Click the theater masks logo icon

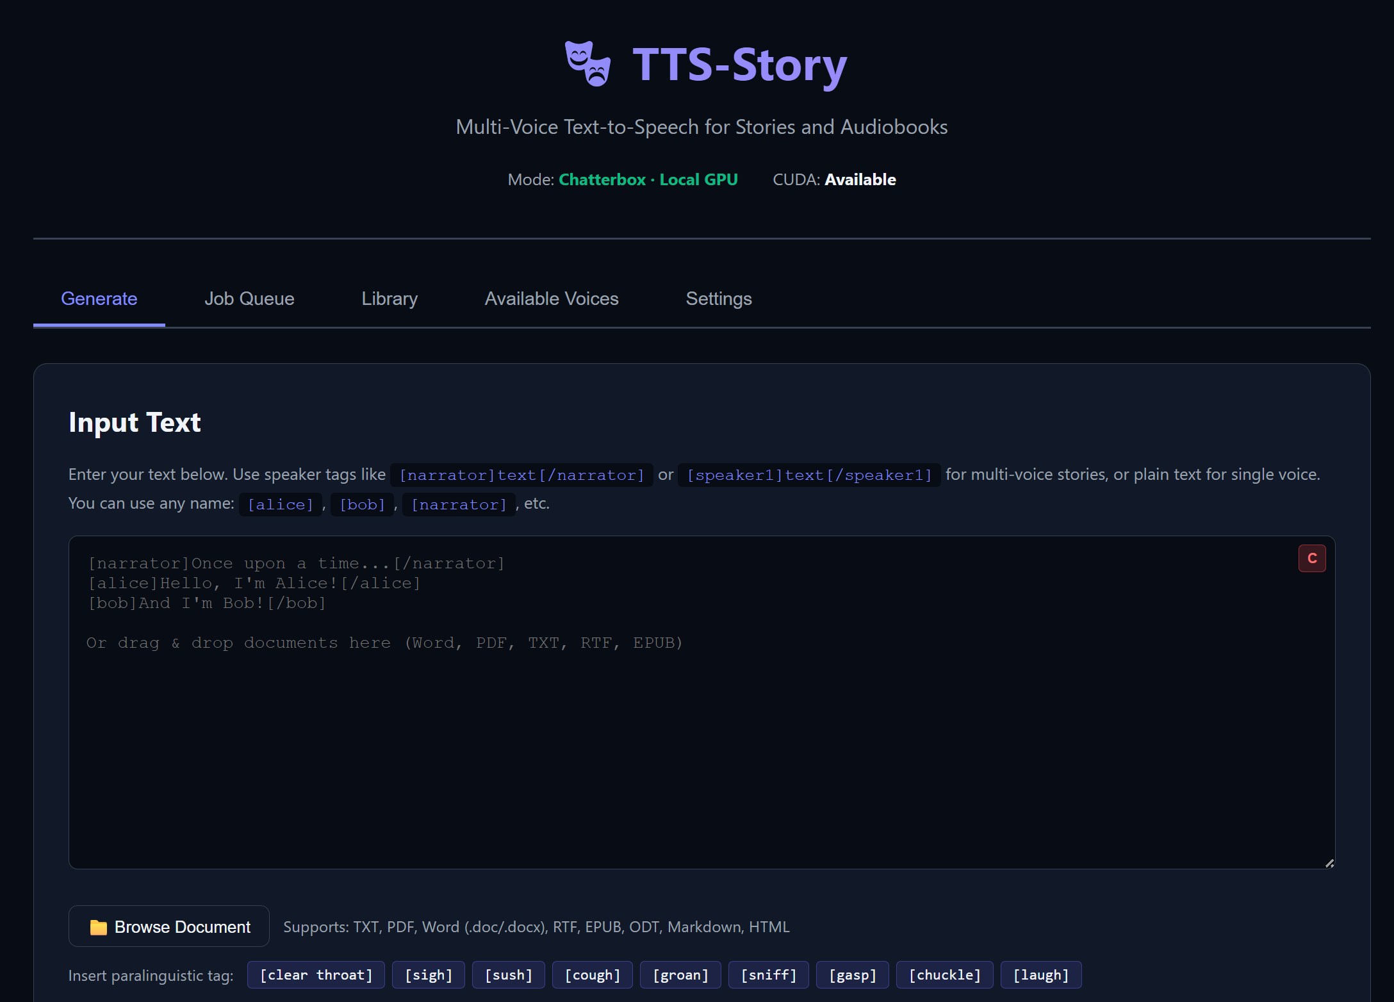[587, 64]
